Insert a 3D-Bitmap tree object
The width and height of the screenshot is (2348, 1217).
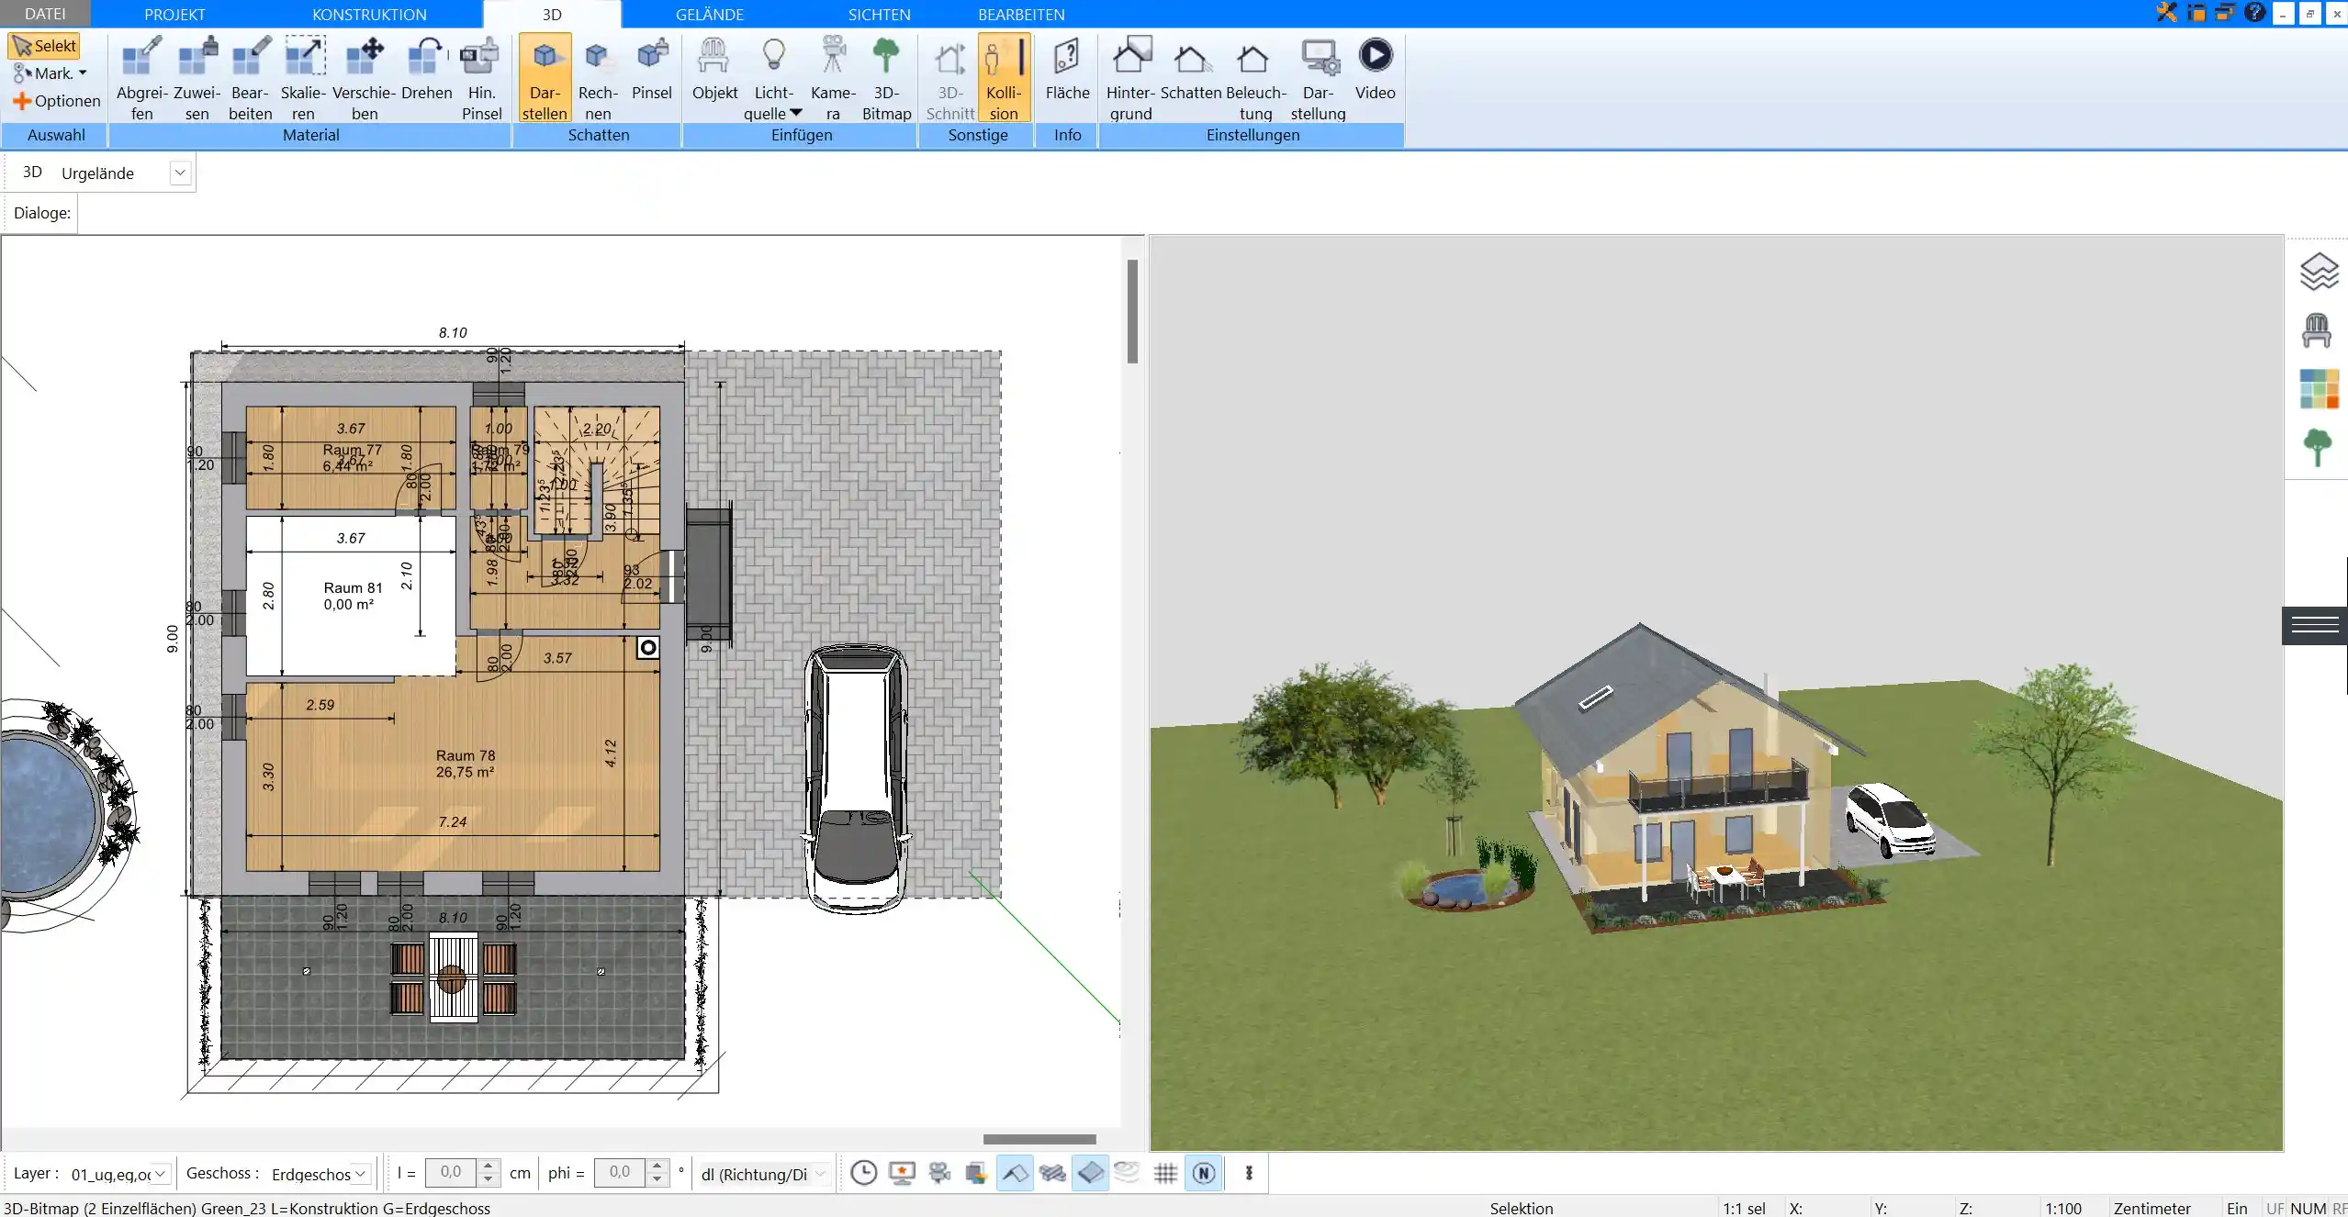[x=886, y=78]
